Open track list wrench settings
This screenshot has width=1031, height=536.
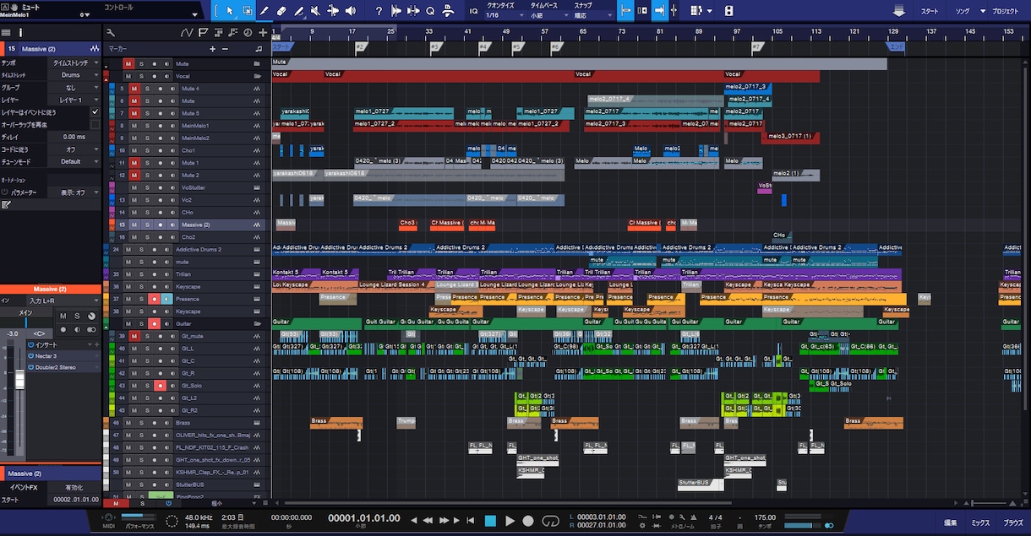[111, 32]
